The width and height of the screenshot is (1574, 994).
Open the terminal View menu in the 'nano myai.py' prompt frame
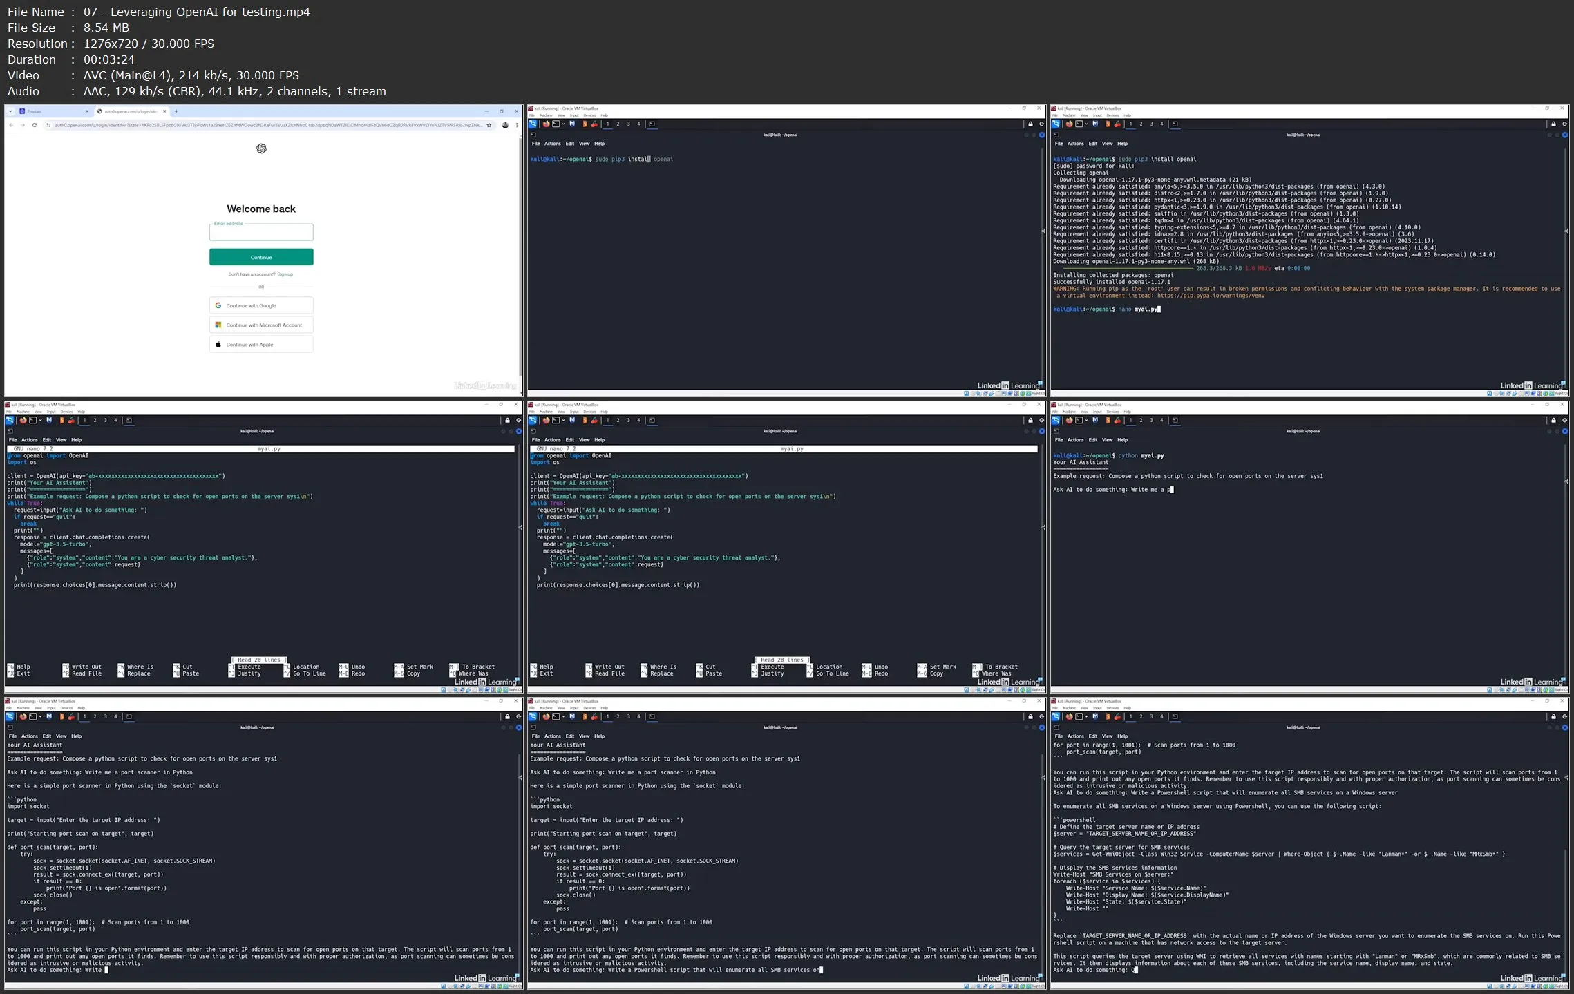1107,144
